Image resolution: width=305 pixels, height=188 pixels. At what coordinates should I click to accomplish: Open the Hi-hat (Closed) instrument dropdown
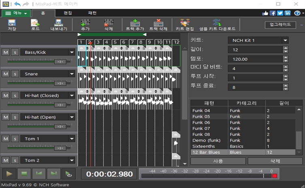(x=72, y=95)
